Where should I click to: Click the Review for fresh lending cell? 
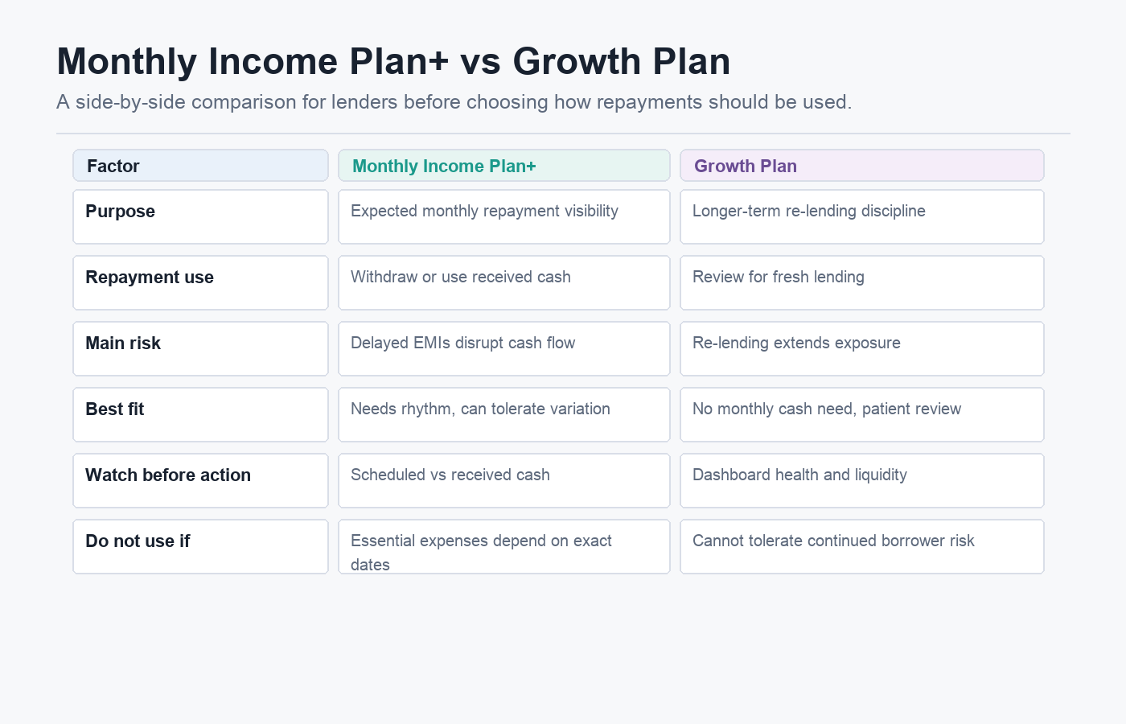click(x=862, y=283)
